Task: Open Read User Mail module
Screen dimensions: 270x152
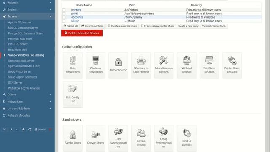Action: [x=17, y=50]
